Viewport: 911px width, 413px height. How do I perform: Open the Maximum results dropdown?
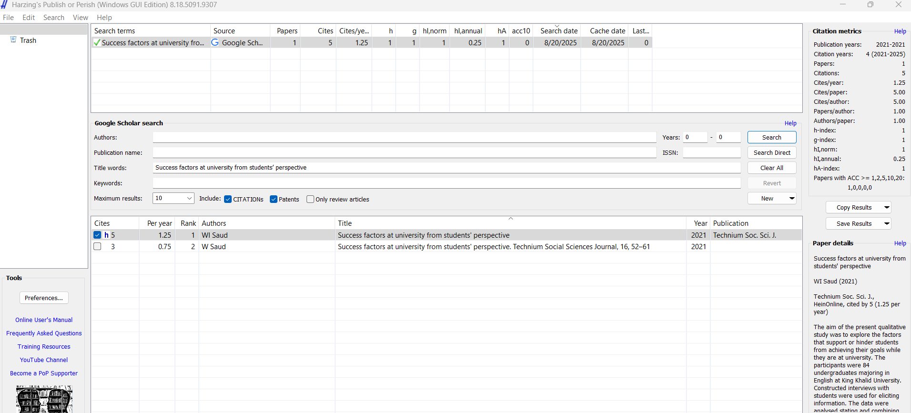point(189,198)
